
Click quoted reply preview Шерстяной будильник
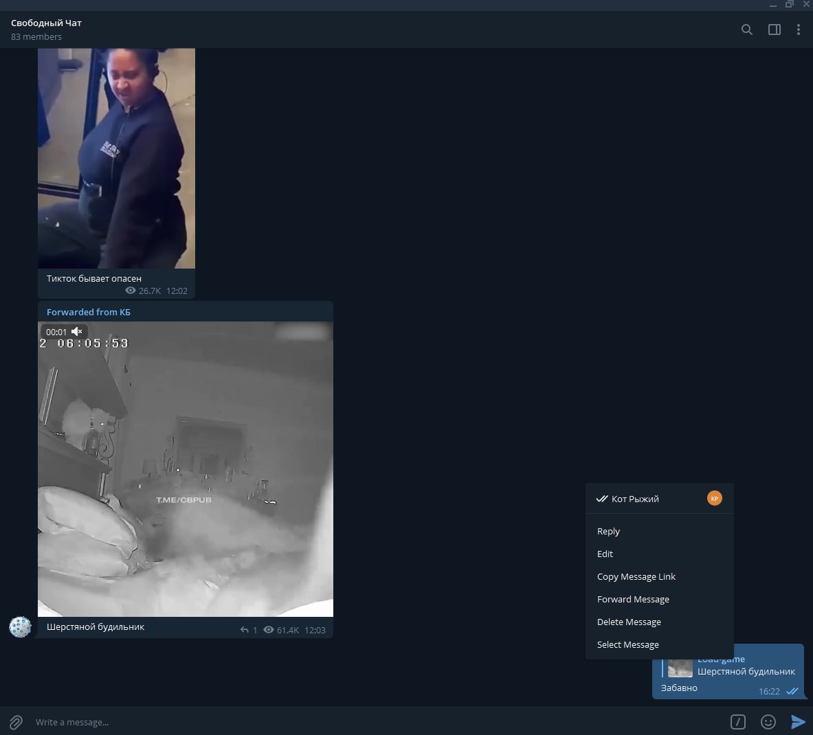728,666
